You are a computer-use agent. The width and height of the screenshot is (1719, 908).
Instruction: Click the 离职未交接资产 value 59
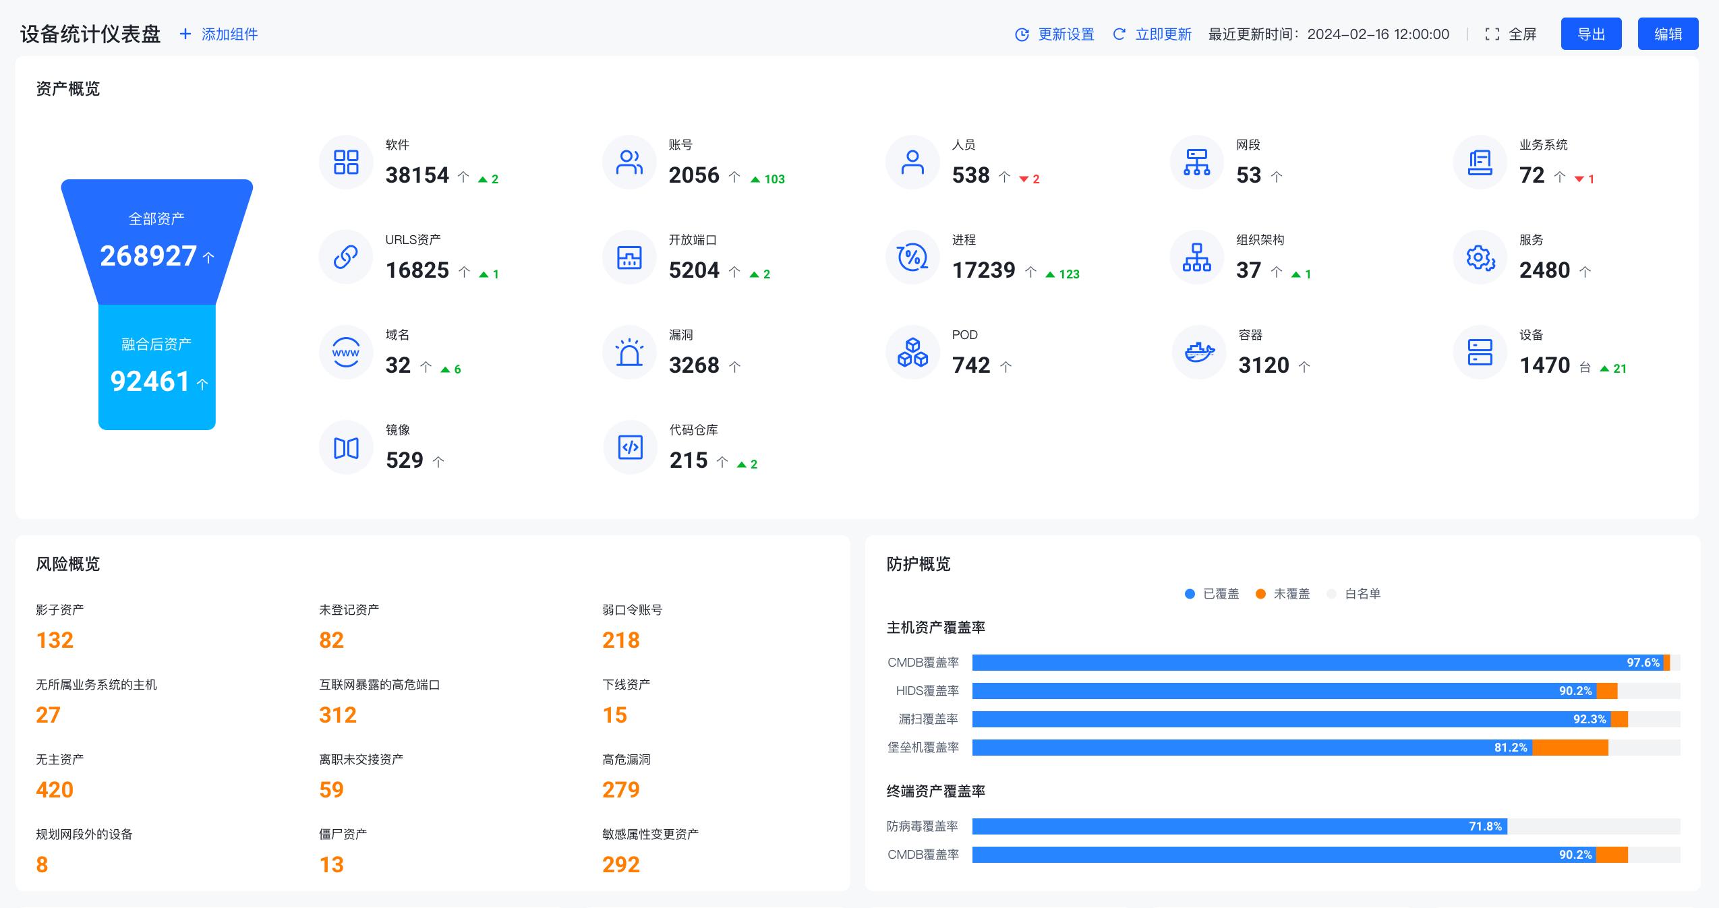331,790
